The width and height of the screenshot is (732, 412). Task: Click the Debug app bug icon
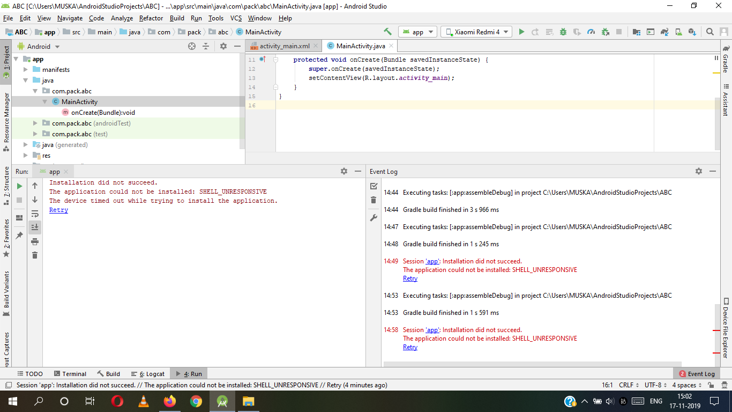(563, 32)
